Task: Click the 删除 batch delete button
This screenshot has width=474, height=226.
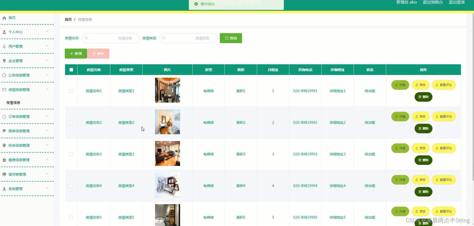Action: click(98, 53)
